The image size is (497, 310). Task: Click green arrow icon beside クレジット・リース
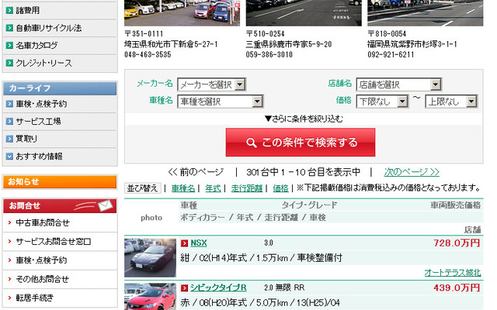(9, 63)
